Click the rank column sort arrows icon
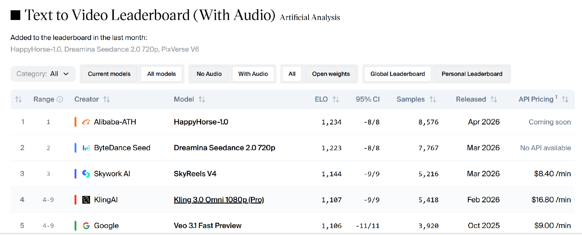 tap(18, 99)
